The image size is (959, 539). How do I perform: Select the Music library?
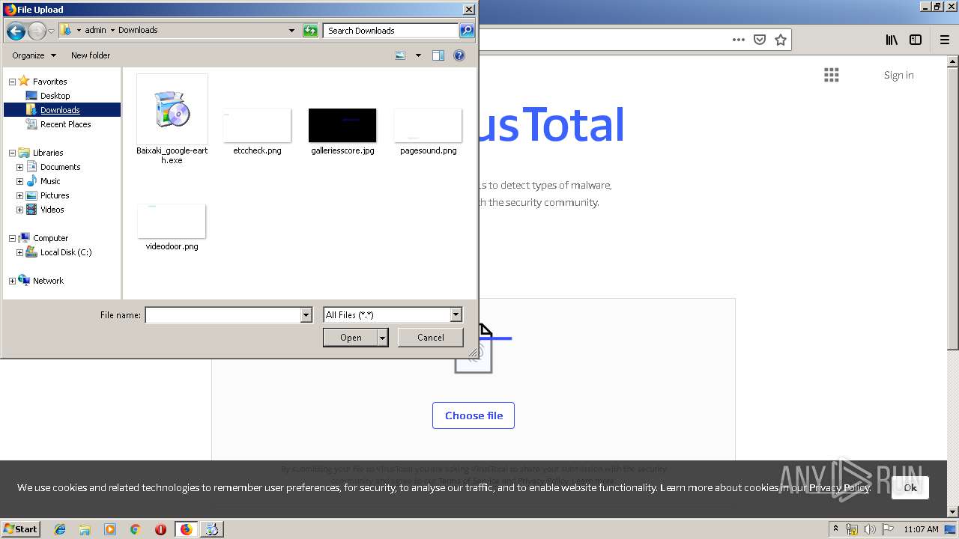[x=50, y=181]
